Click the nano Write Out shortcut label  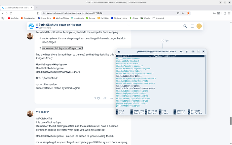coord(139,111)
